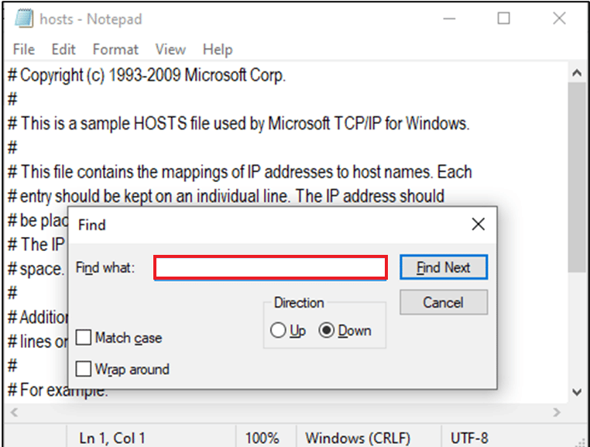Click the line about mappings of IP addresses
The image size is (590, 447).
click(x=240, y=172)
